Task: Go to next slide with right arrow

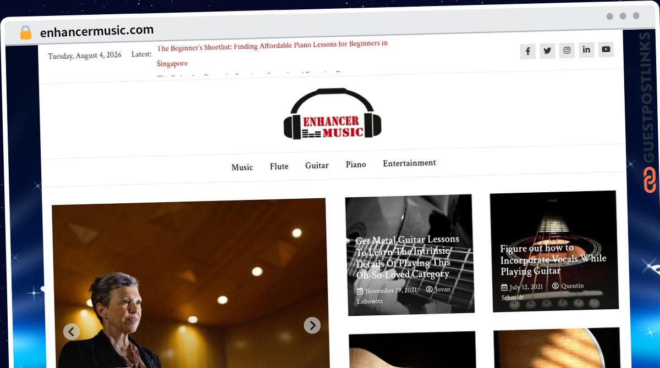Action: 312,325
